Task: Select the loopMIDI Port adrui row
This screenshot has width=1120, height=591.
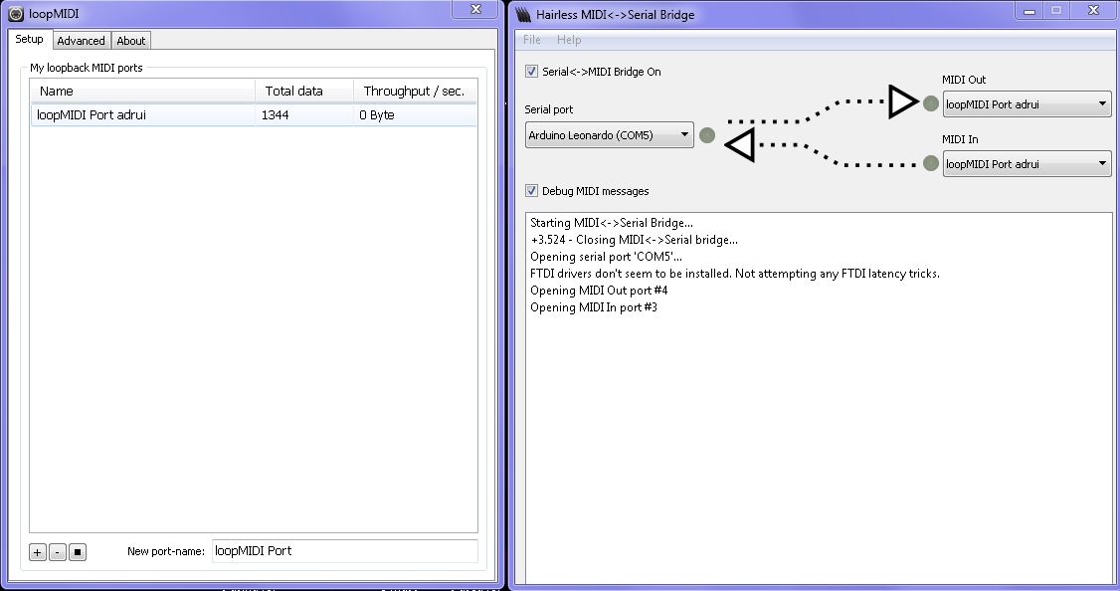Action: [254, 115]
